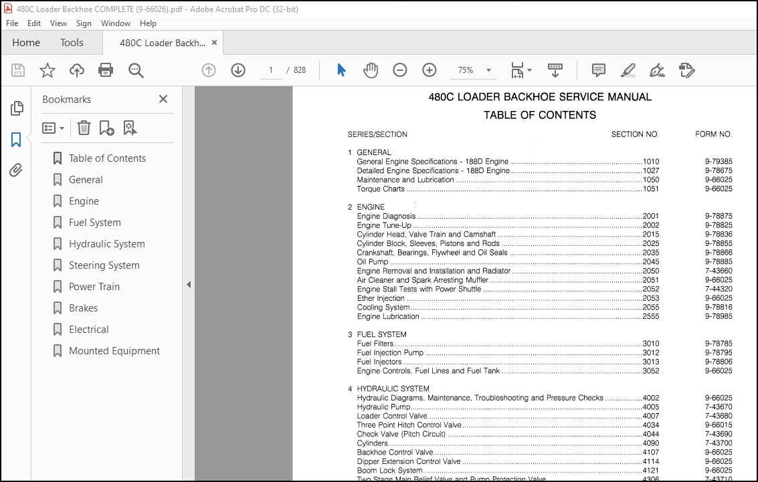The image size is (758, 482).
Task: Close the 480C Loader Backh... tab
Action: (214, 43)
